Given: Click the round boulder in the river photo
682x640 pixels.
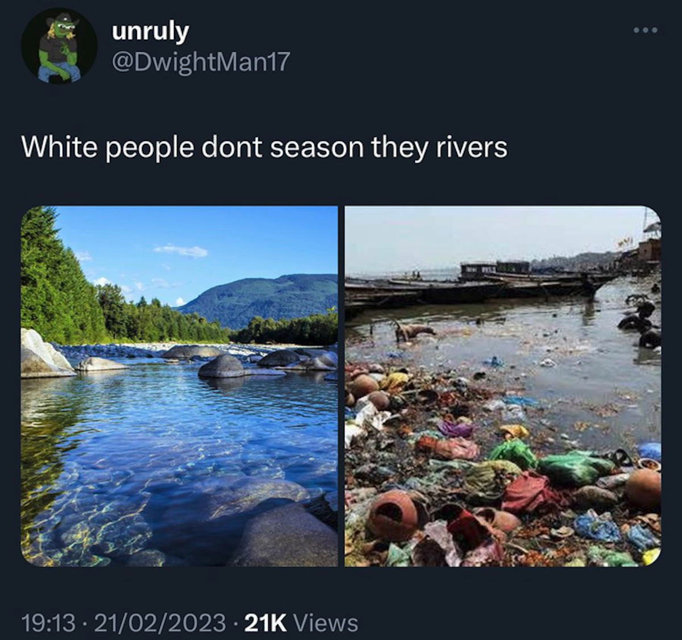Looking at the screenshot, I should click(x=222, y=367).
